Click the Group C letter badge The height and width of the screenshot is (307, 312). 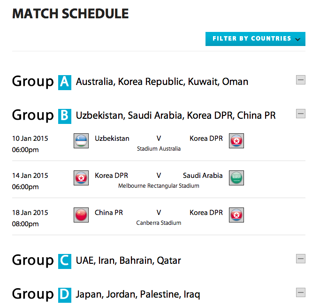click(65, 261)
